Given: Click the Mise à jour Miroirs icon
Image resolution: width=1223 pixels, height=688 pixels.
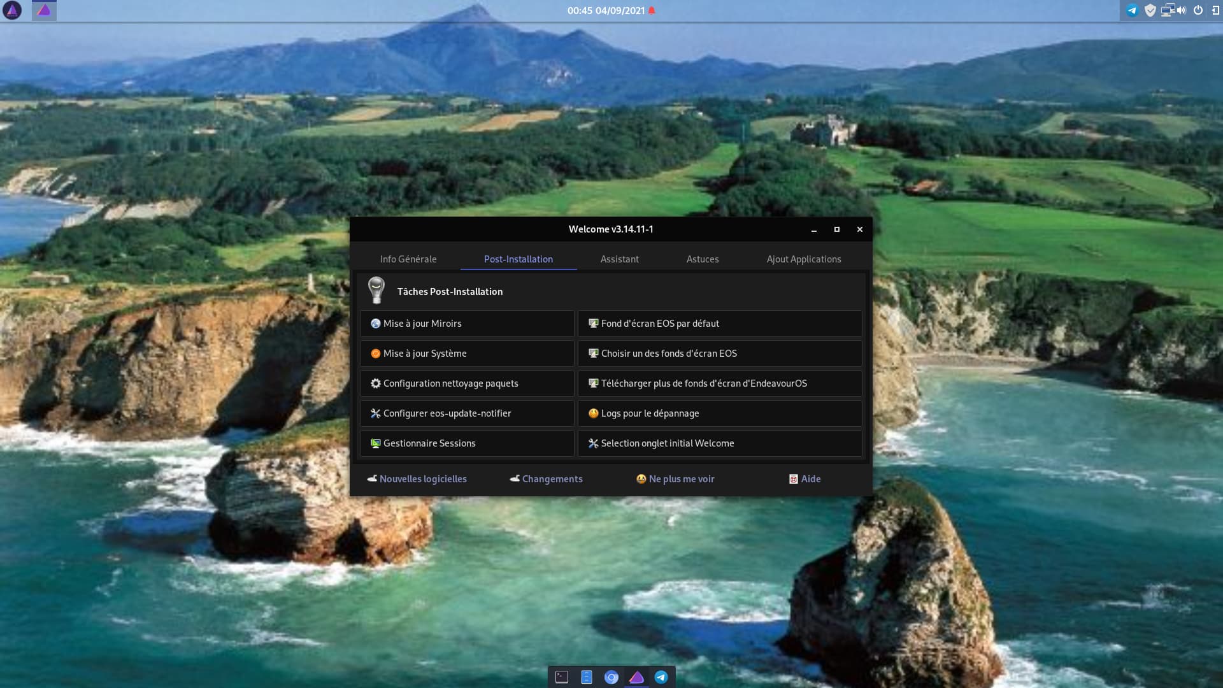Looking at the screenshot, I should 375,322.
